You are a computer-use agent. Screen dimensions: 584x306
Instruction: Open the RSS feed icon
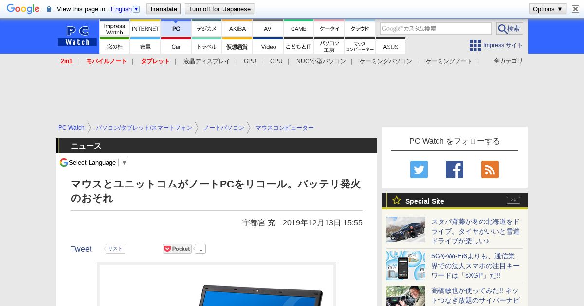pyautogui.click(x=490, y=170)
